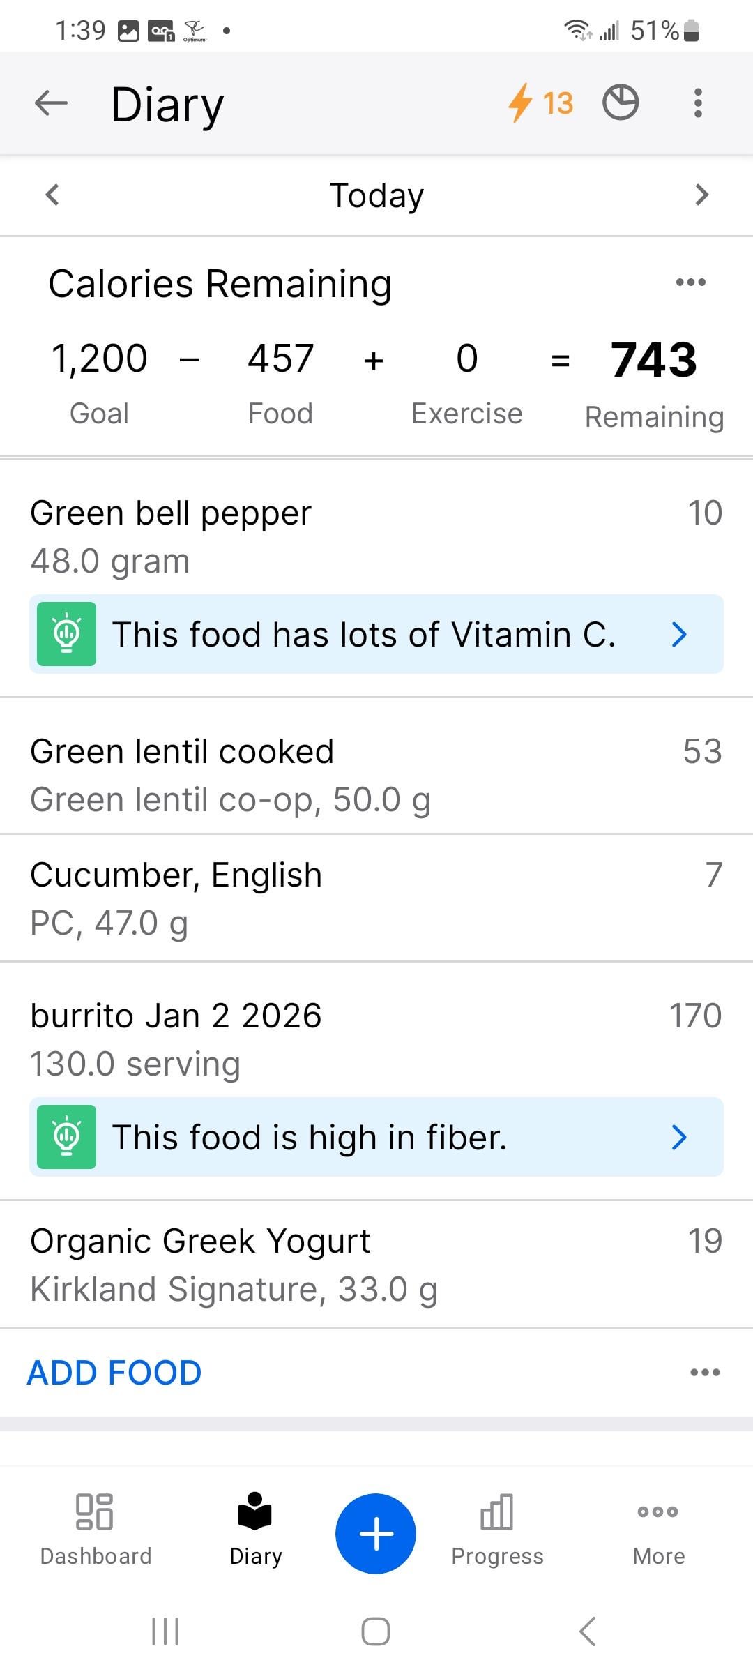Tap the blue plus quick-add button

pyautogui.click(x=376, y=1533)
